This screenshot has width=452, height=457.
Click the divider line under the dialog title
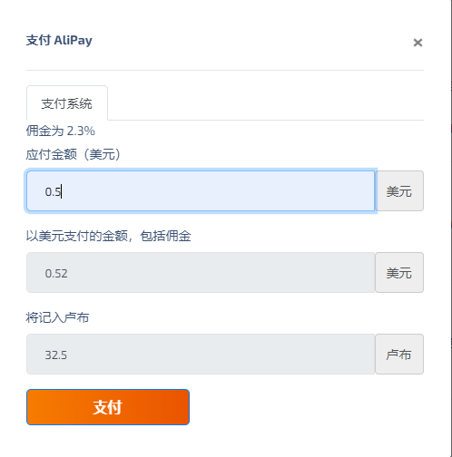[225, 70]
